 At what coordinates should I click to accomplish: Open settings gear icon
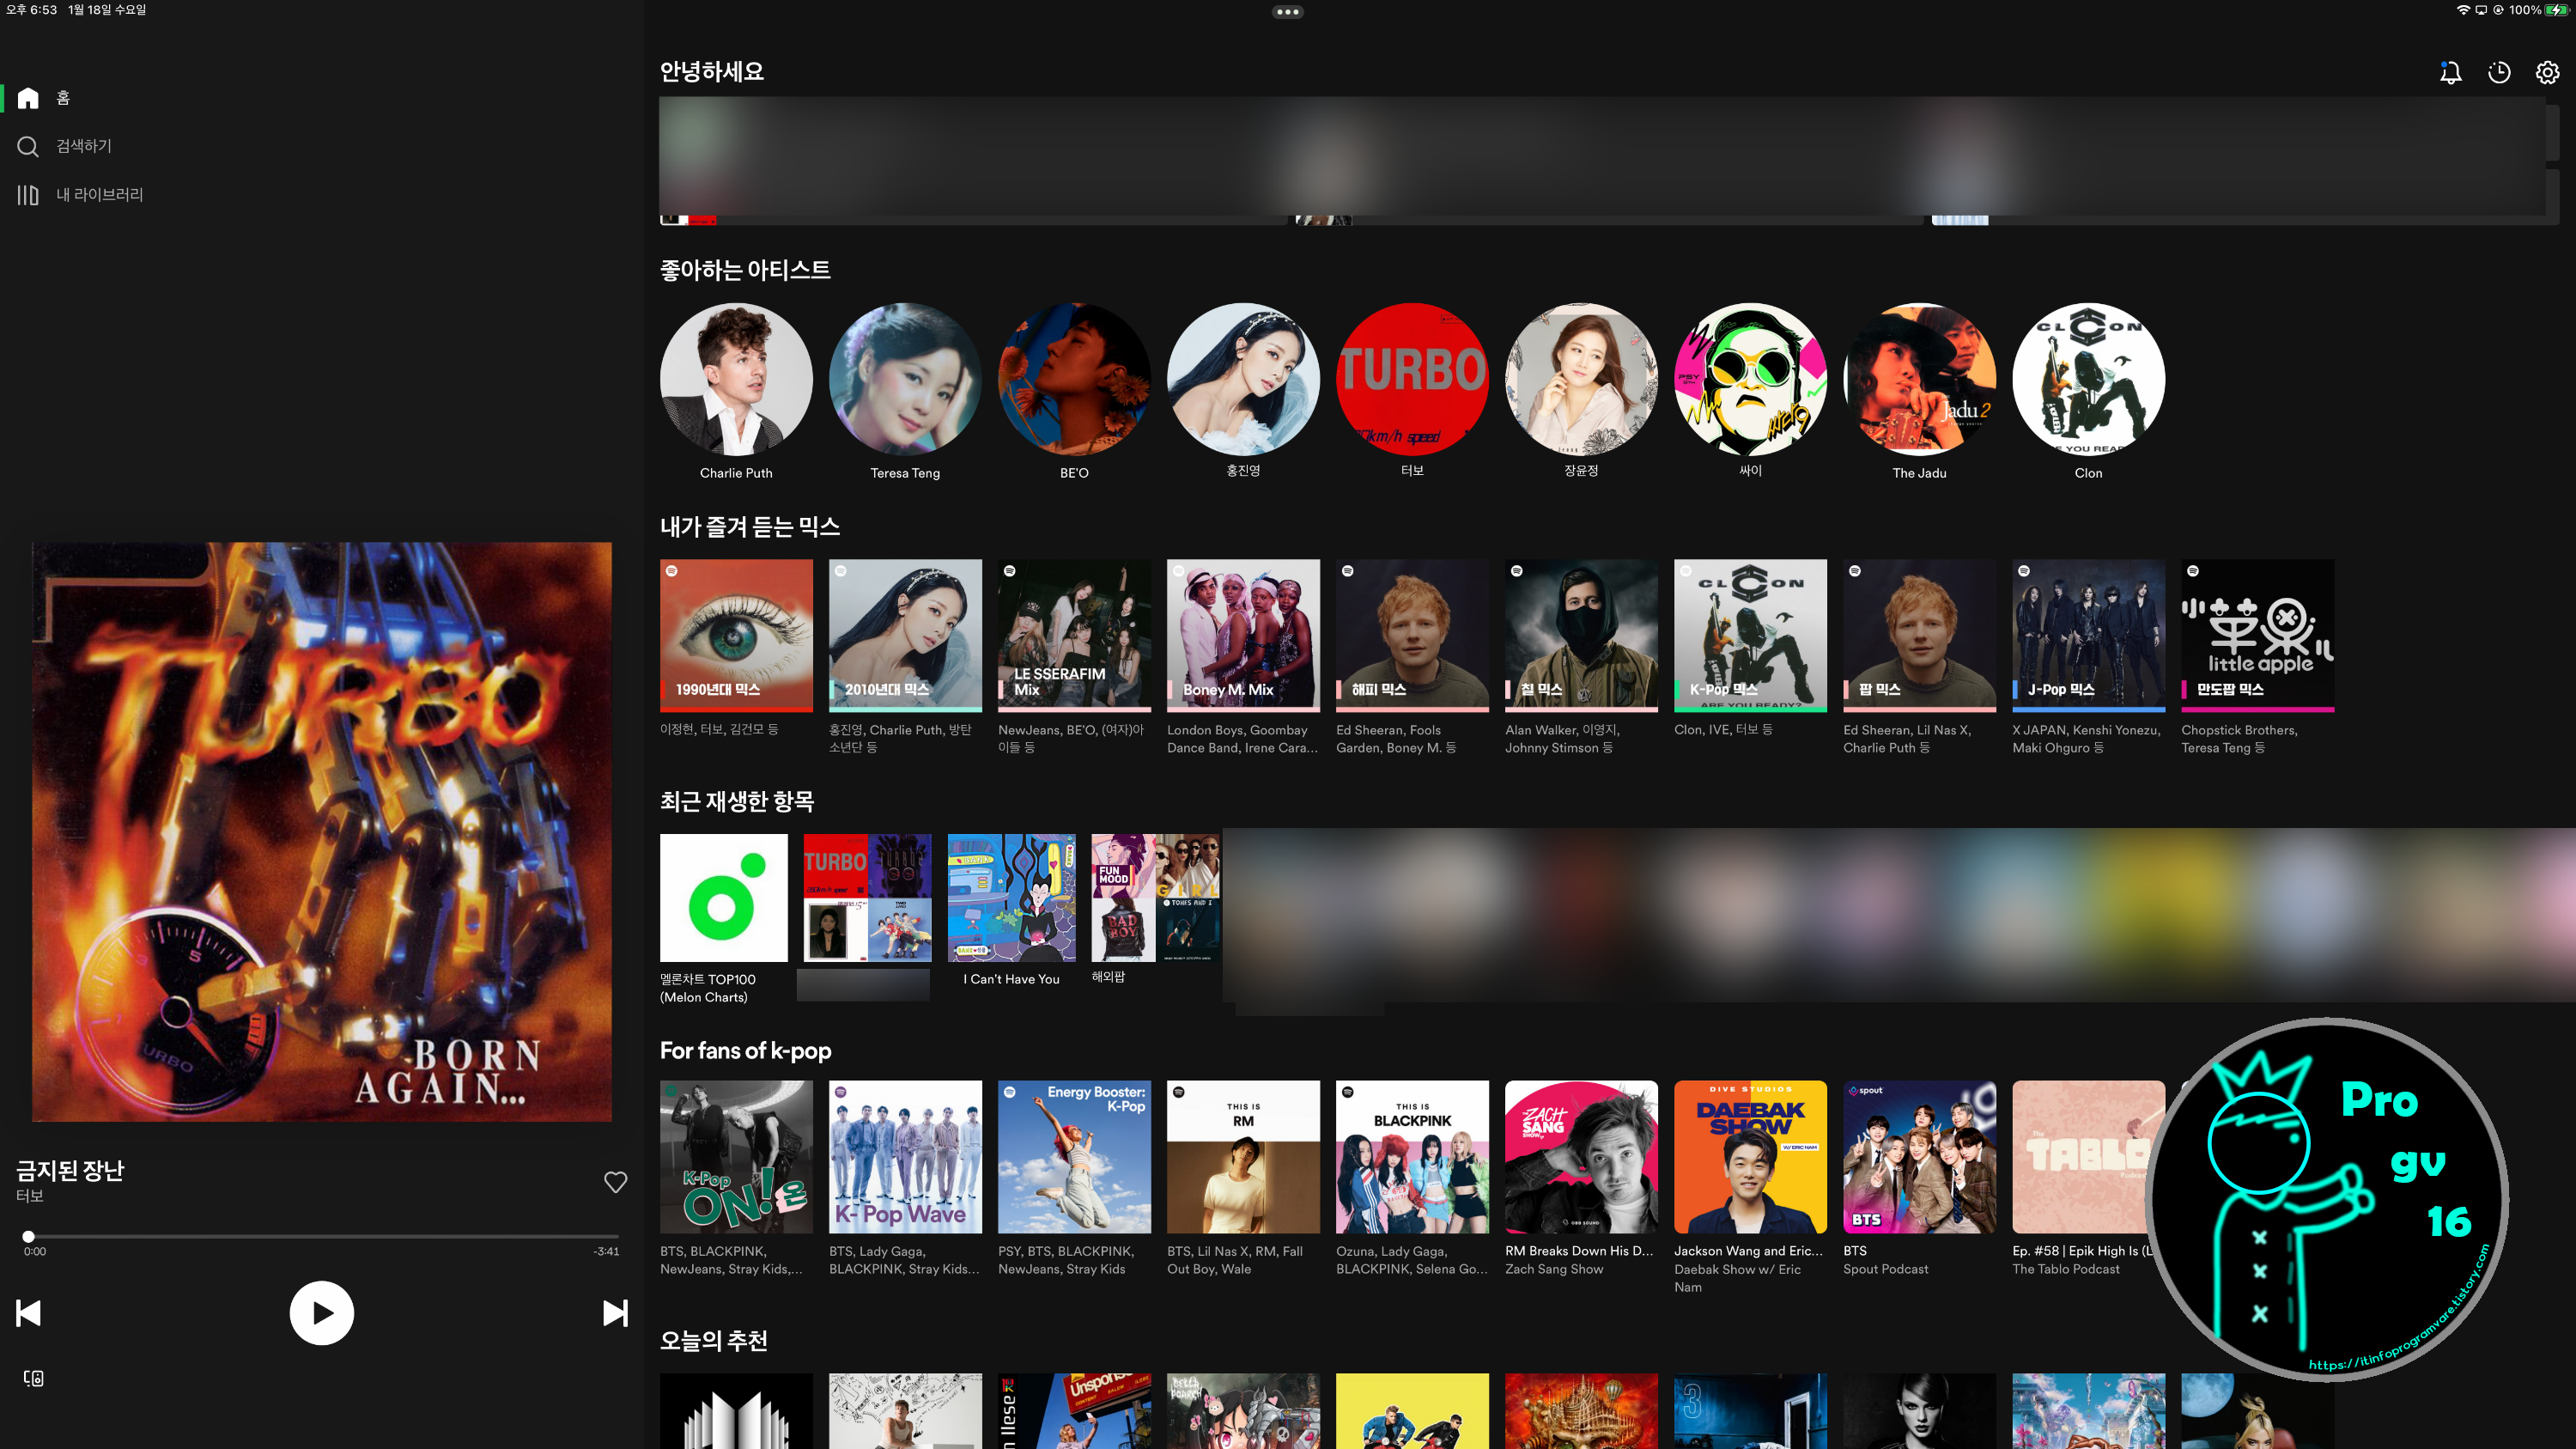pos(2546,72)
